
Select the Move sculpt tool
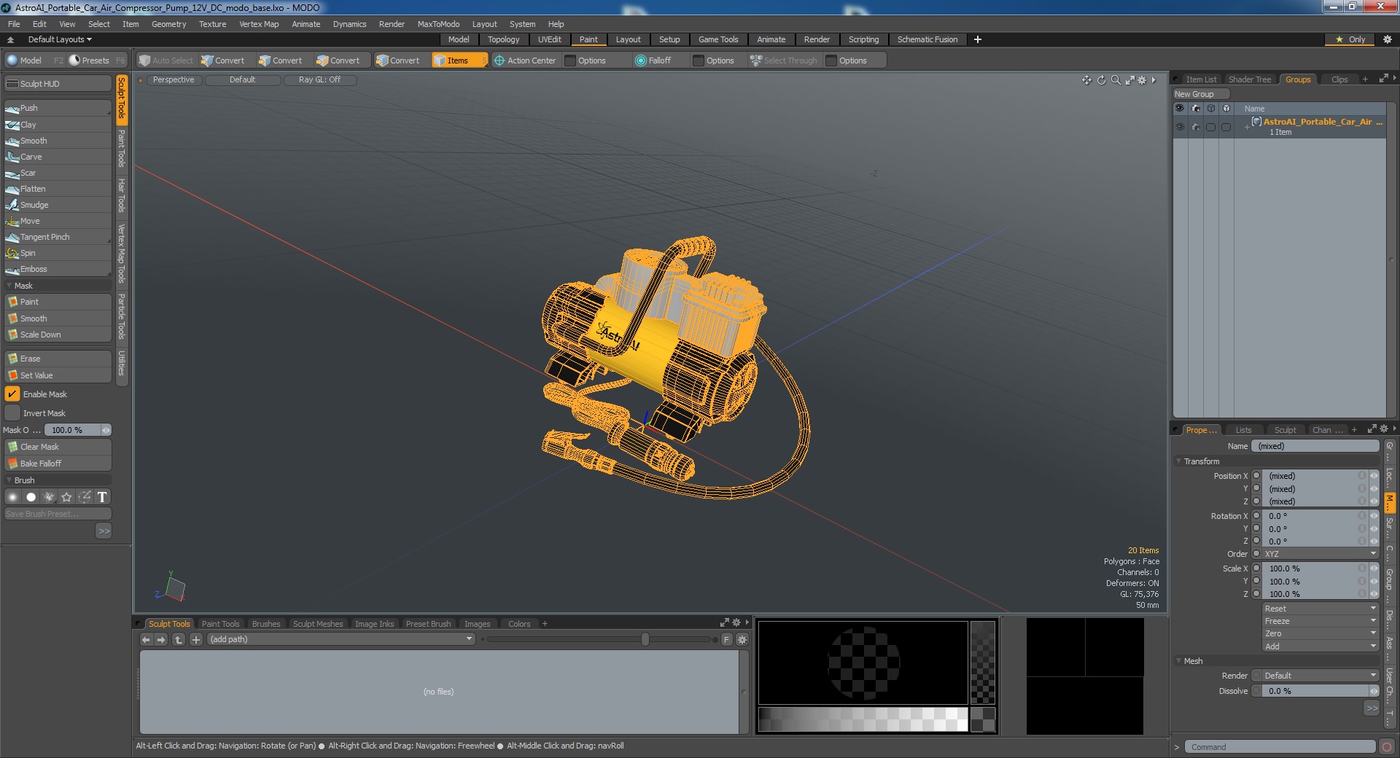[58, 221]
